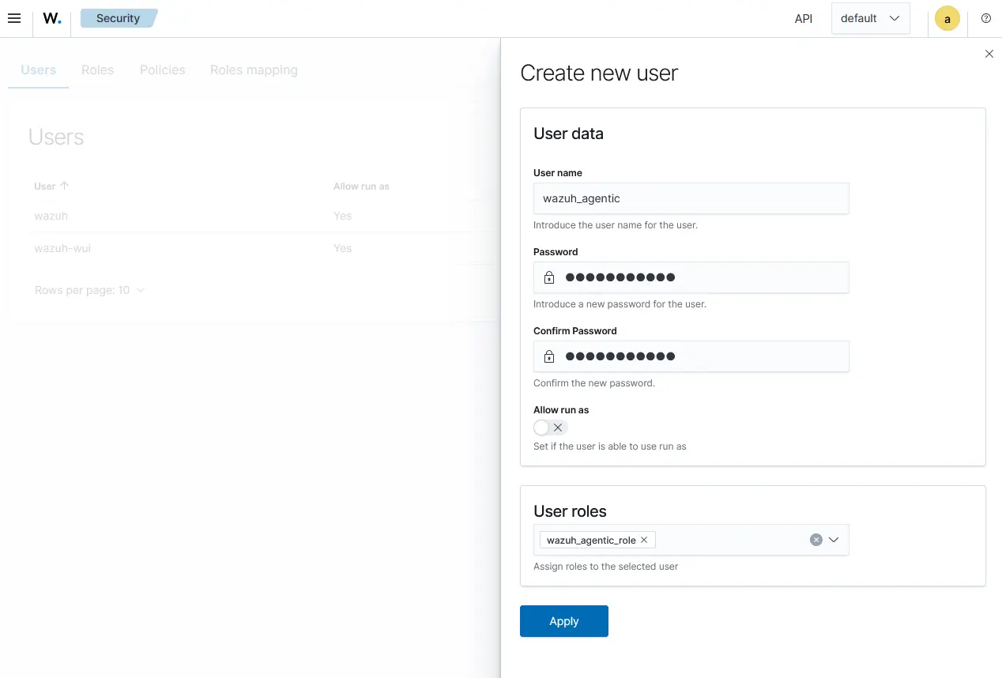Screen dimensions: 1002x678
Task: Open the user avatar 'a' menu
Action: 947,18
